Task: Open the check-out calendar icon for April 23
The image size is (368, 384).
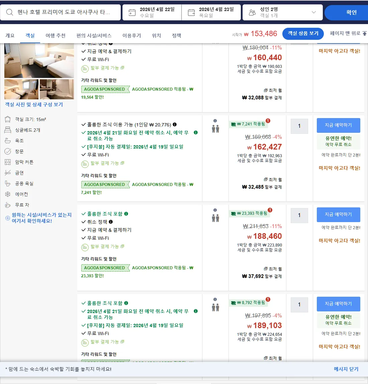Action: (191, 12)
